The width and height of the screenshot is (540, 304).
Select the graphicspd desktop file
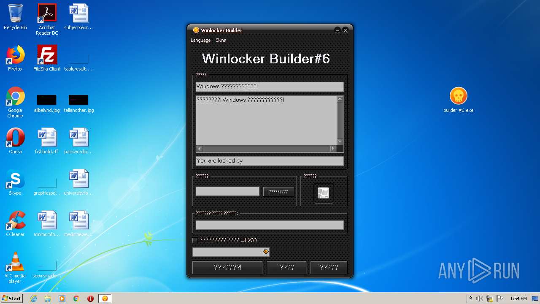[47, 186]
